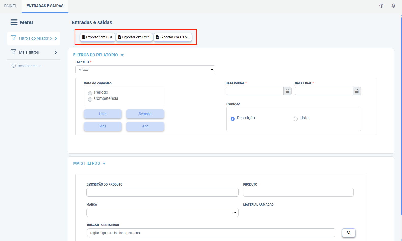Click the Recolher menu arrow icon
Screen dimensions: 402x241
(x=13, y=66)
